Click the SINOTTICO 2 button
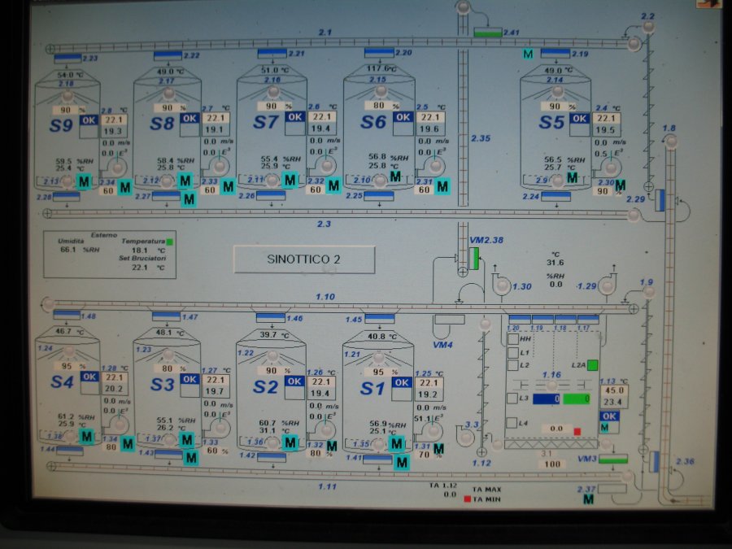This screenshot has width=732, height=549. point(304,259)
